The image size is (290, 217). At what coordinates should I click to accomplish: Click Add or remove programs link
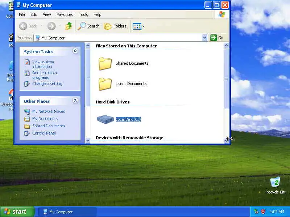pos(45,75)
